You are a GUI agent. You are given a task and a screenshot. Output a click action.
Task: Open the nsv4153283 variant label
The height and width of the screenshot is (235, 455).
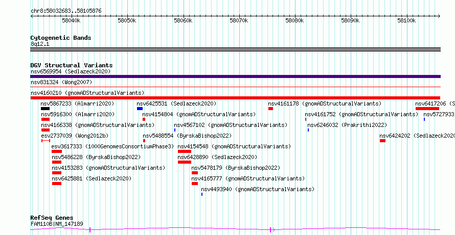[108, 168]
